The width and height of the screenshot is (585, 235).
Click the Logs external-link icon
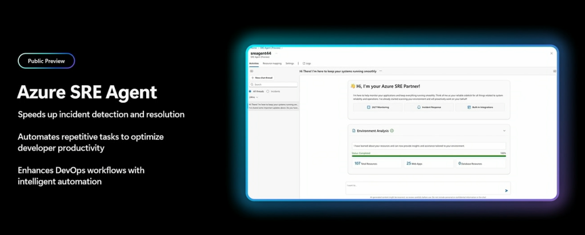(x=304, y=63)
